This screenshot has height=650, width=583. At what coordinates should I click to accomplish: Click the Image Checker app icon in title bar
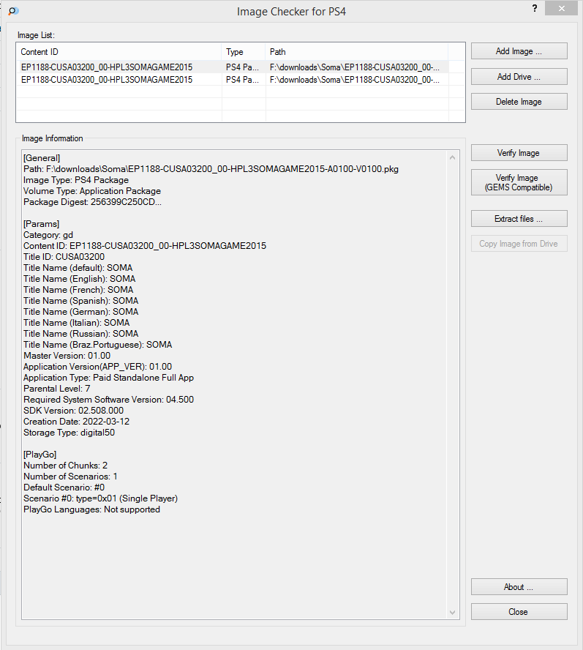click(13, 11)
